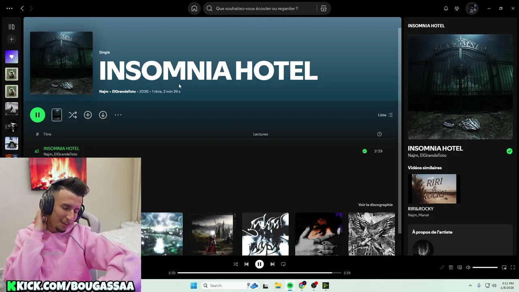Open the canvas preview thumbnail next to play
Image resolution: width=519 pixels, height=292 pixels.
(57, 115)
